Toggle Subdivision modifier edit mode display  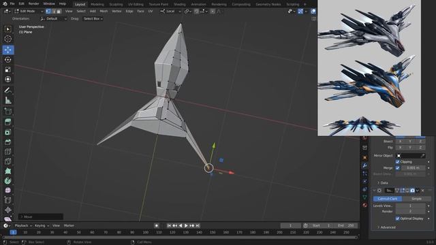[403, 191]
